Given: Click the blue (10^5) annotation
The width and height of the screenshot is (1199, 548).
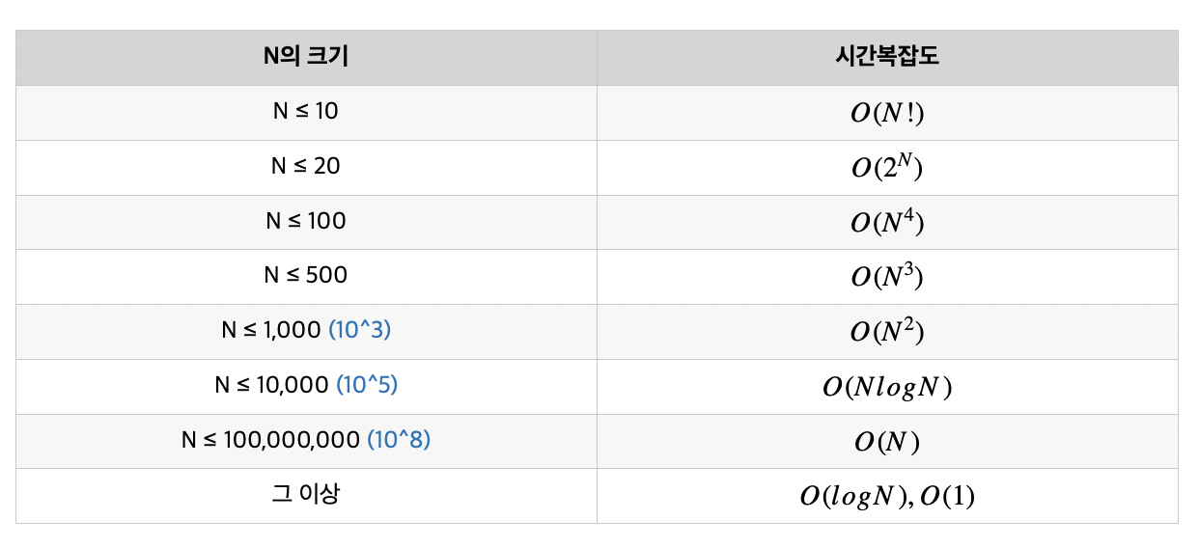Looking at the screenshot, I should tap(367, 385).
